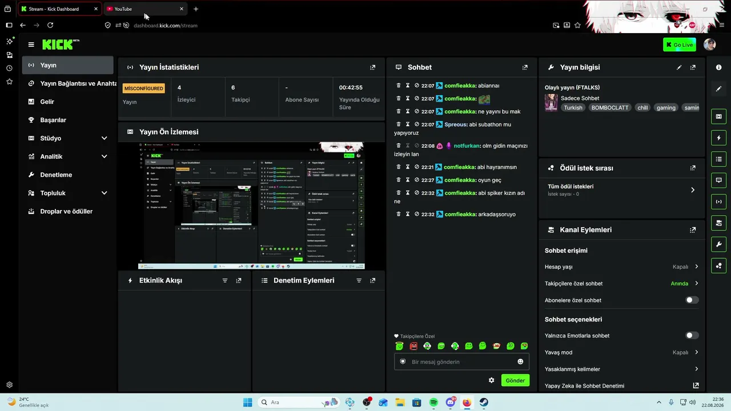This screenshot has width=731, height=411.
Task: Select Yayın in the sidebar
Action: [68, 65]
